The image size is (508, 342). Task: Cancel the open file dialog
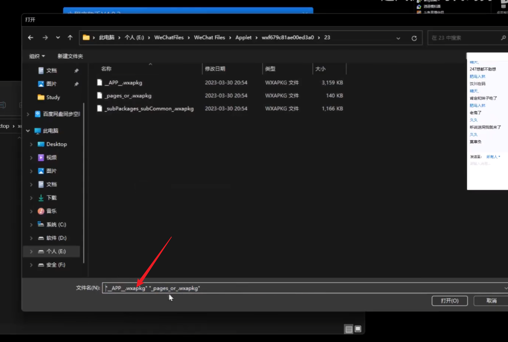tap(491, 301)
